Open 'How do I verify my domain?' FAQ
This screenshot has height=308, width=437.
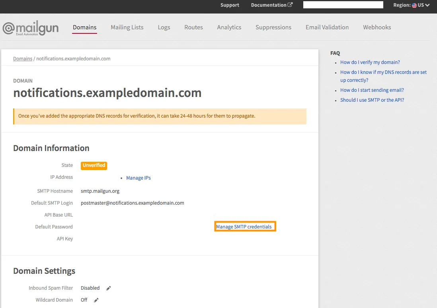tap(370, 62)
